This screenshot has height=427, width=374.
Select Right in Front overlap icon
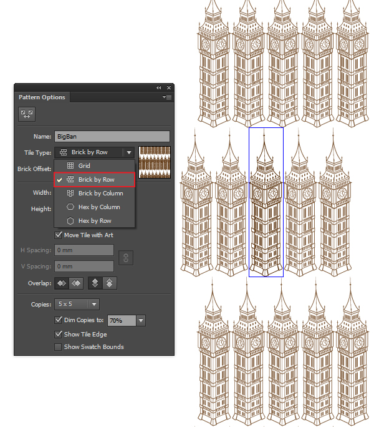(x=76, y=283)
